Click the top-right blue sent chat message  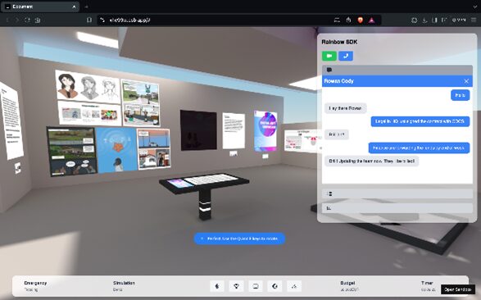[461, 95]
